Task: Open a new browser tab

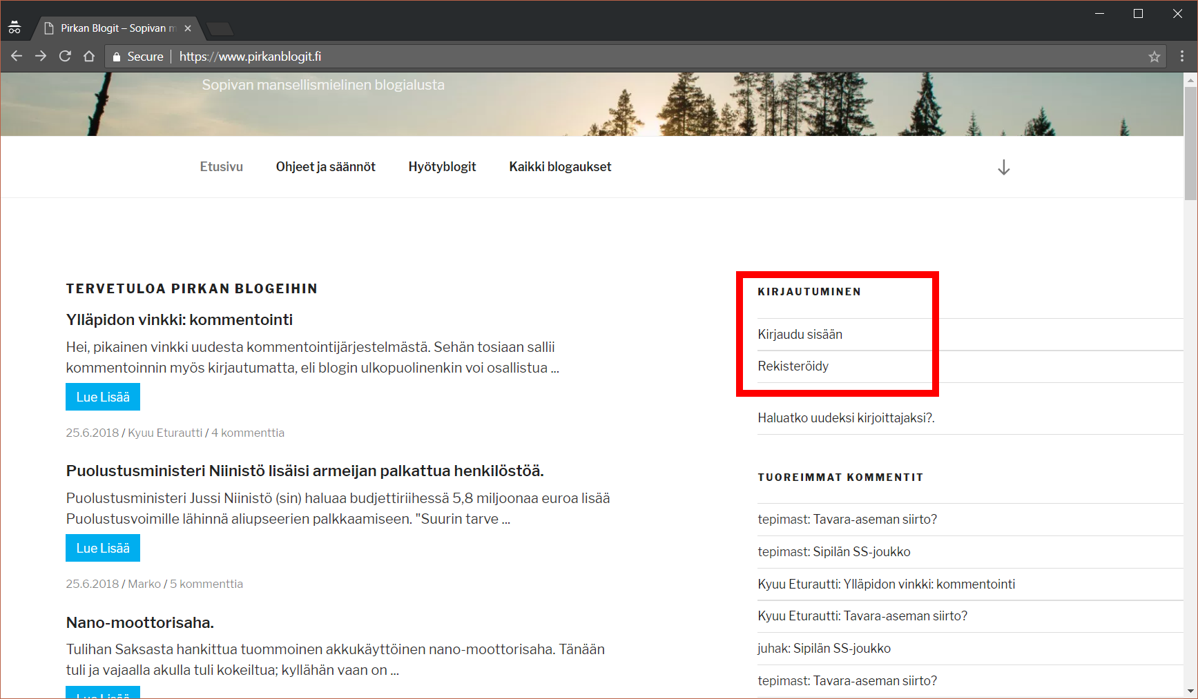Action: 220,28
